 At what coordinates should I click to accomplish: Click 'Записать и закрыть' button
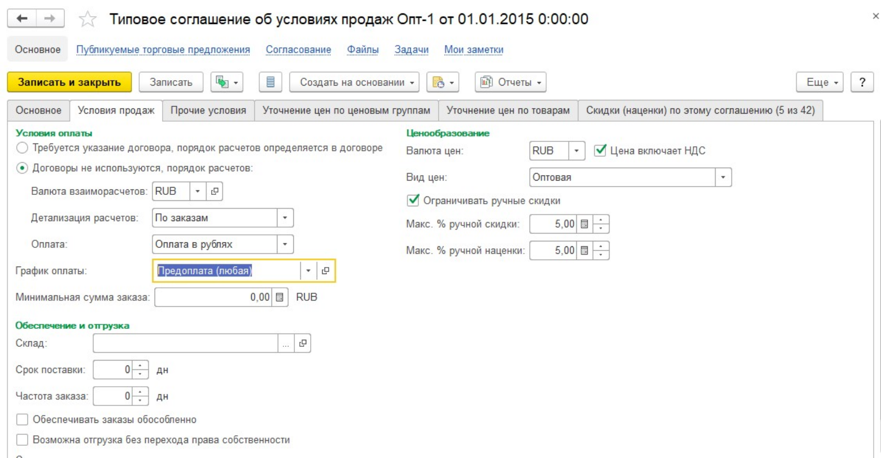(69, 82)
